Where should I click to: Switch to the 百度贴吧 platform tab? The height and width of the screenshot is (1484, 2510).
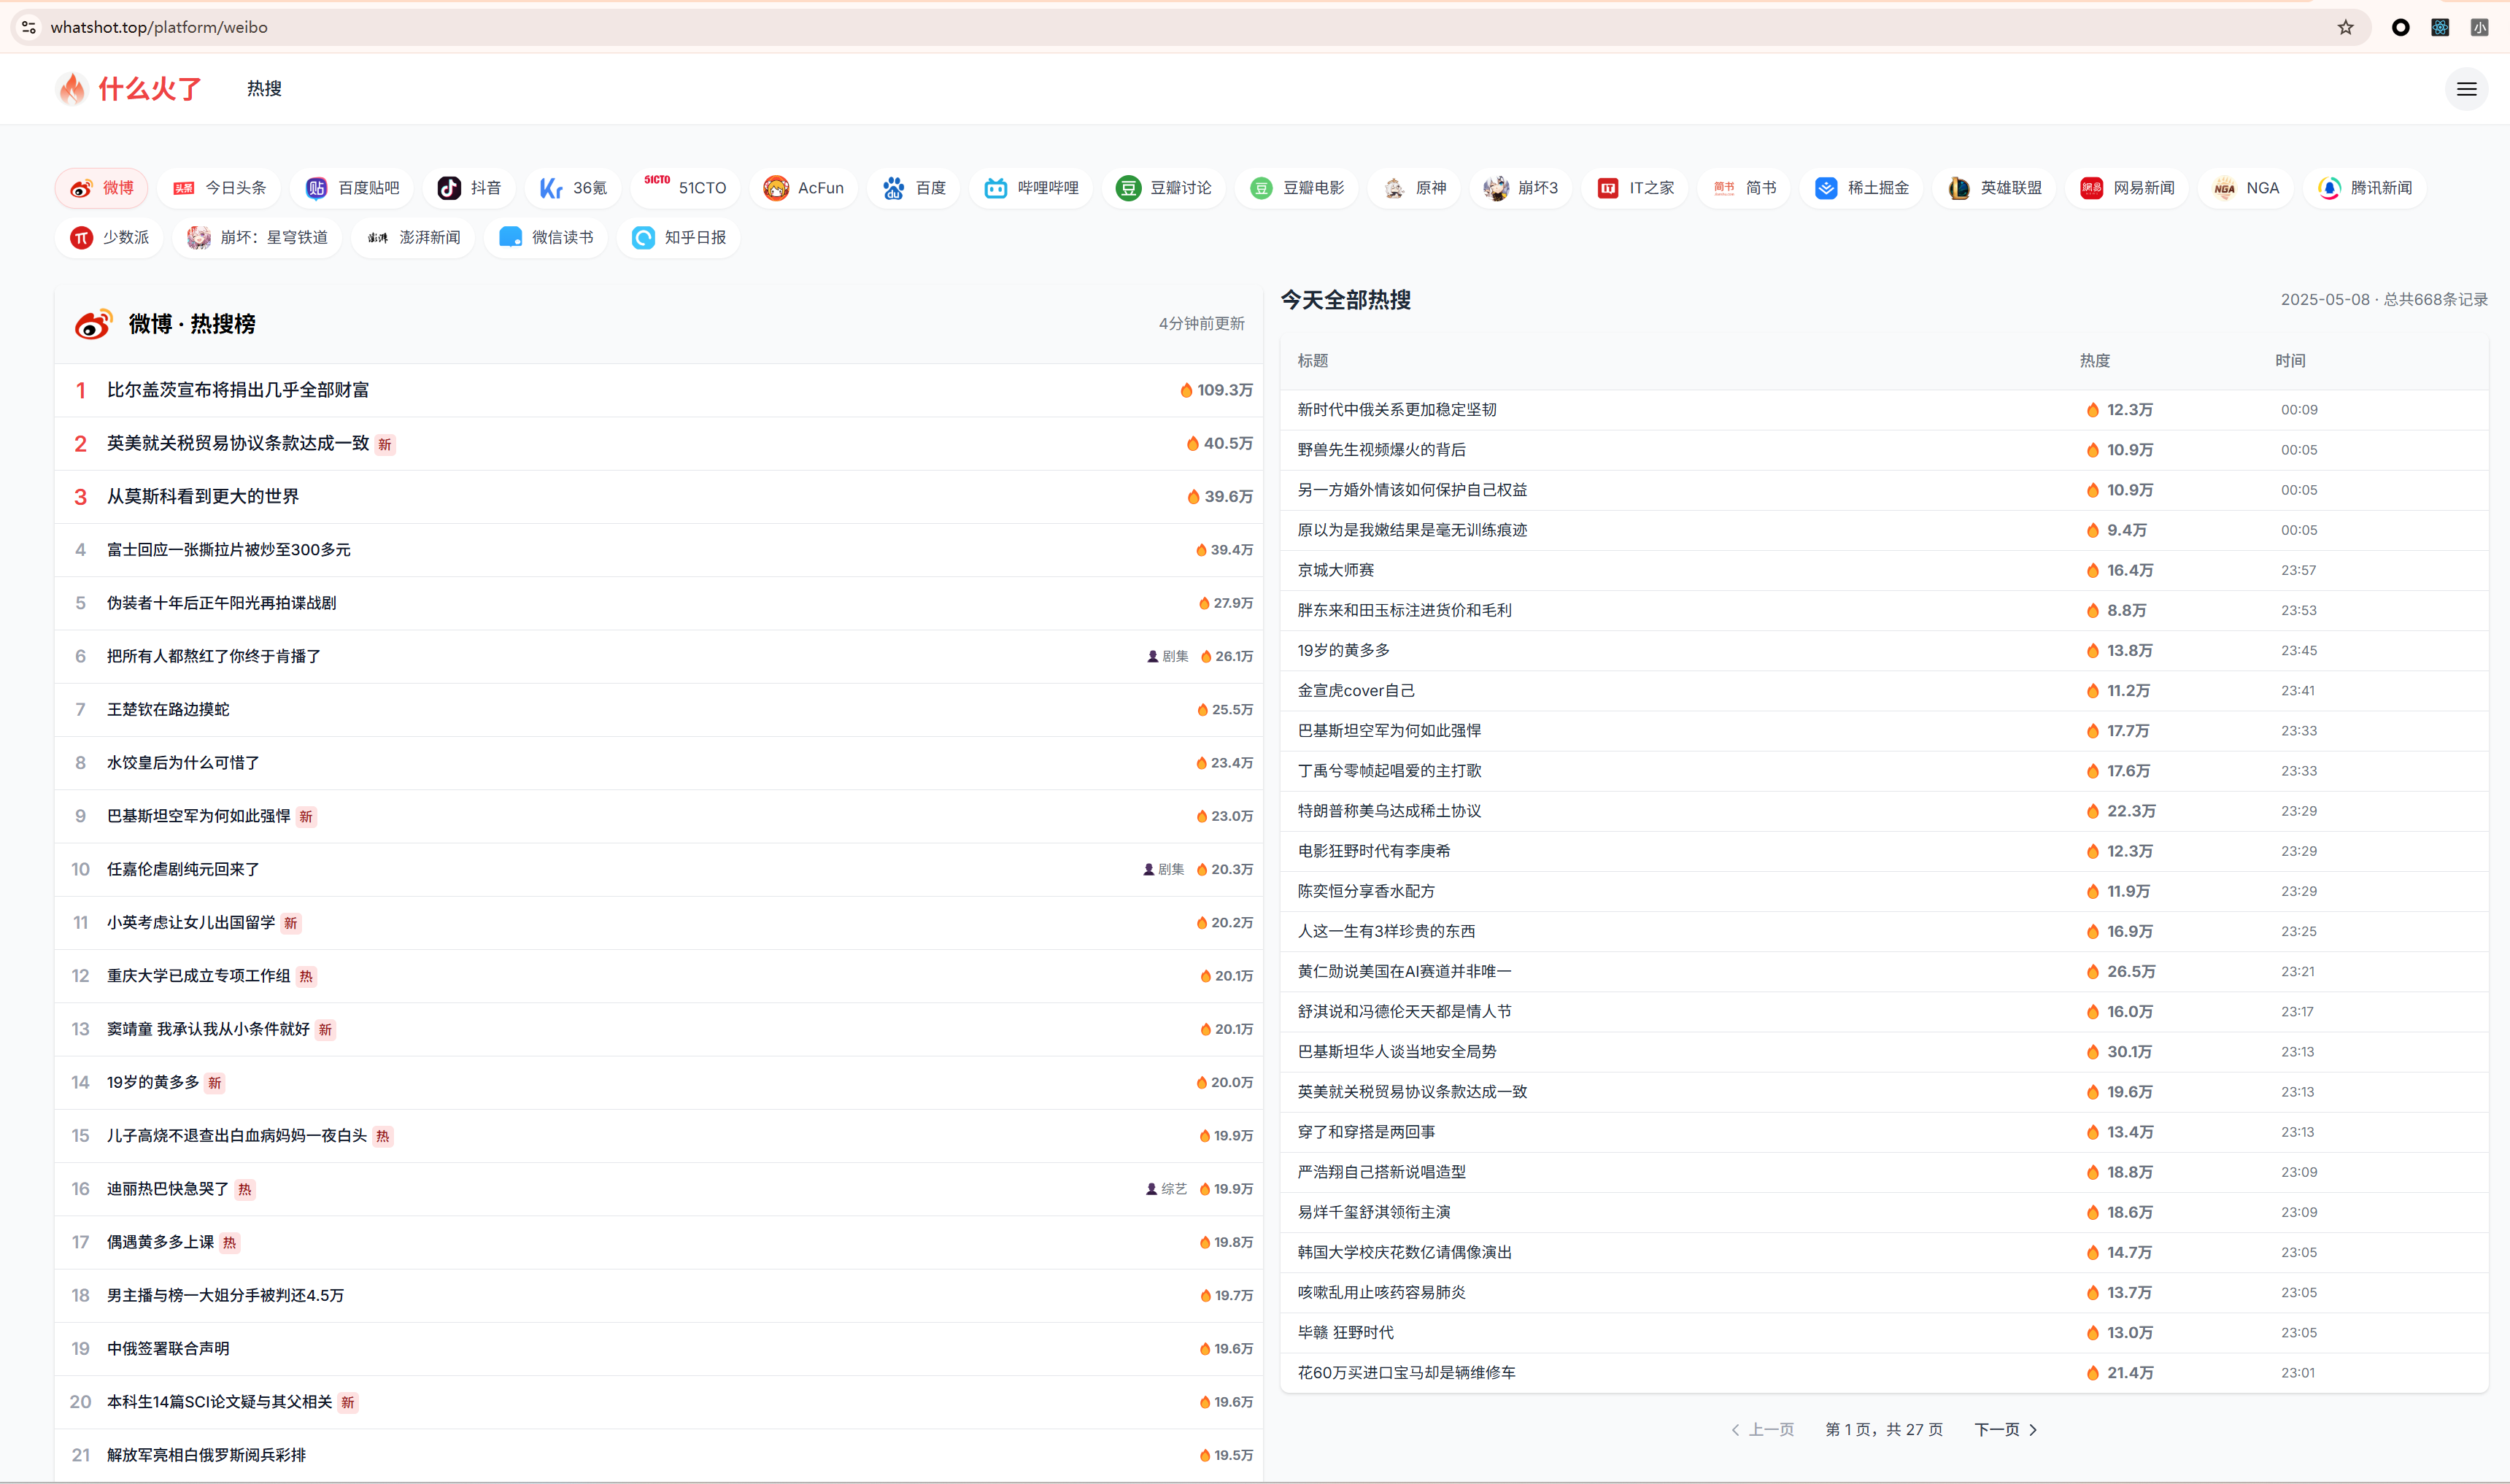point(352,188)
